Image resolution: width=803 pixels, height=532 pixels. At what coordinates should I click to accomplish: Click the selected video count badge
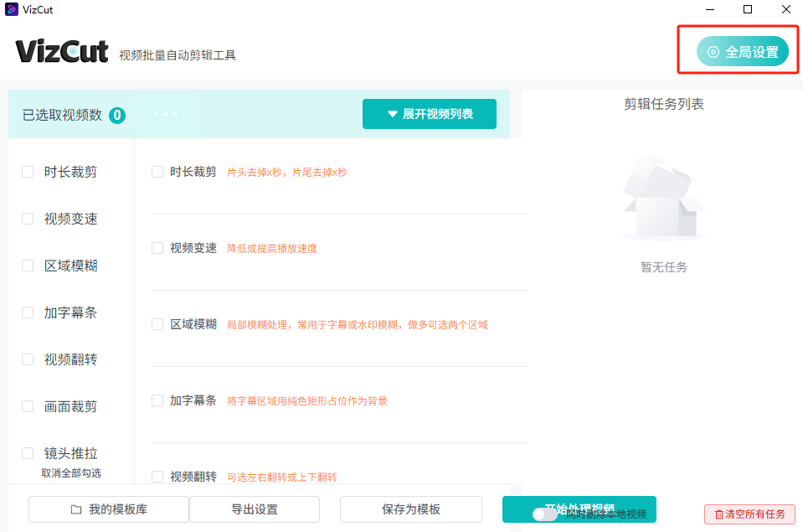[117, 115]
